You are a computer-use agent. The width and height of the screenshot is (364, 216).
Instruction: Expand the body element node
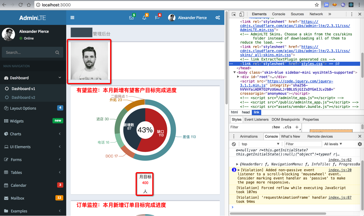pyautogui.click(x=235, y=72)
